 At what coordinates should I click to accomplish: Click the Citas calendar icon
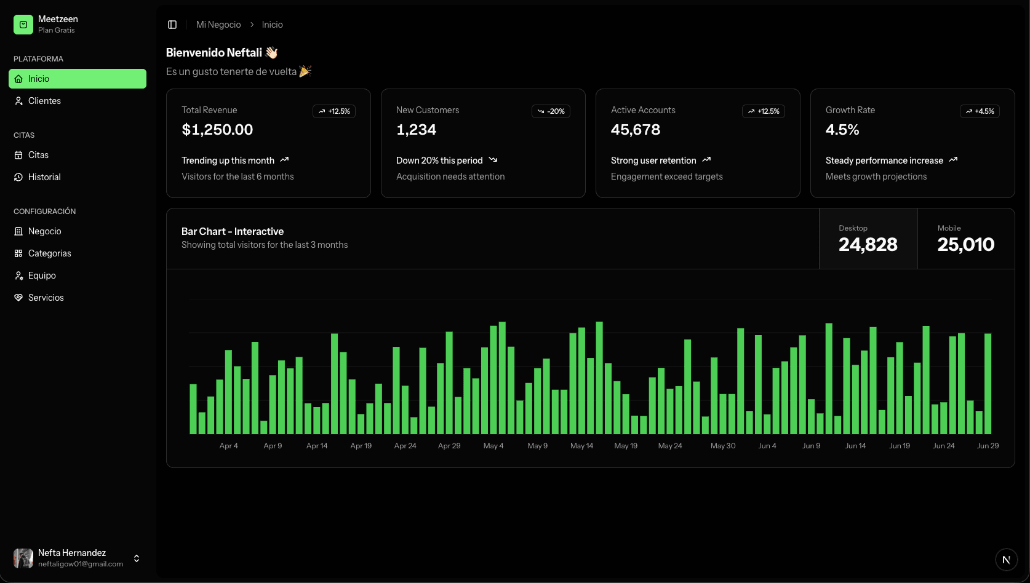18,155
